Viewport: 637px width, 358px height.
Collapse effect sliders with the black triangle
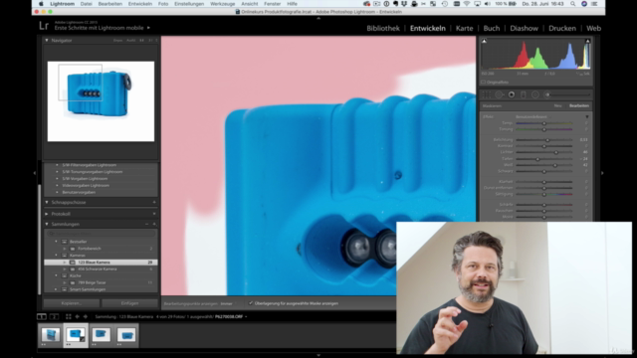(587, 117)
